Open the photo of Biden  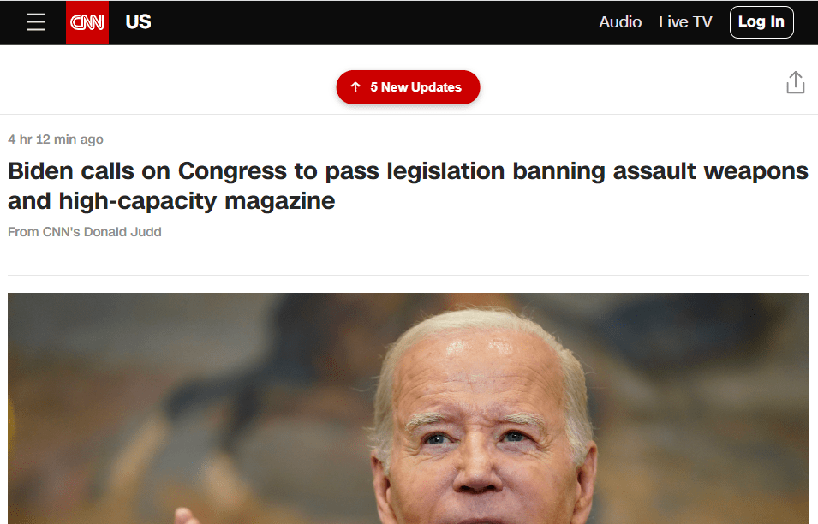pos(408,408)
